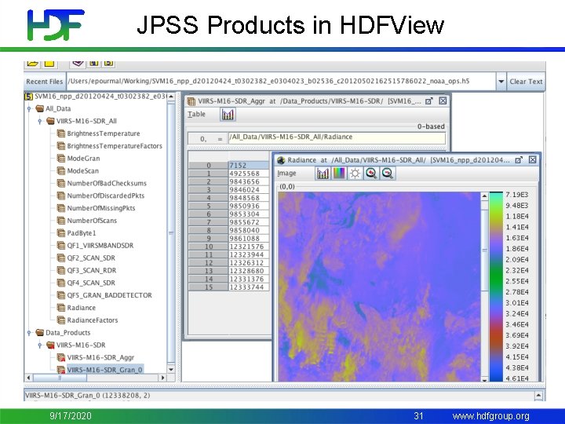Click table cell value 9843656
Screen dimensions: 565x424
tap(249, 181)
